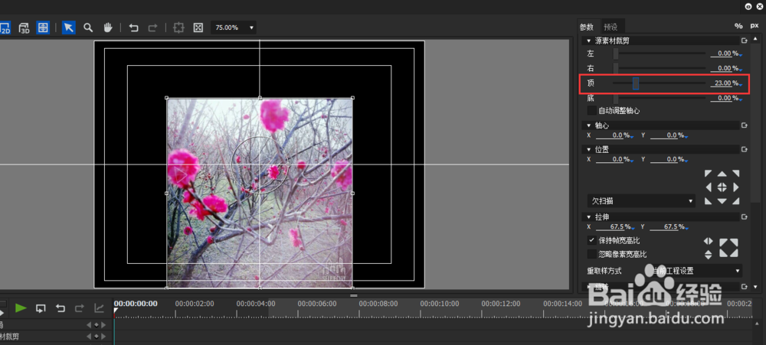The width and height of the screenshot is (766, 345).
Task: Click the redo arrow in top toolbar
Action: point(152,28)
